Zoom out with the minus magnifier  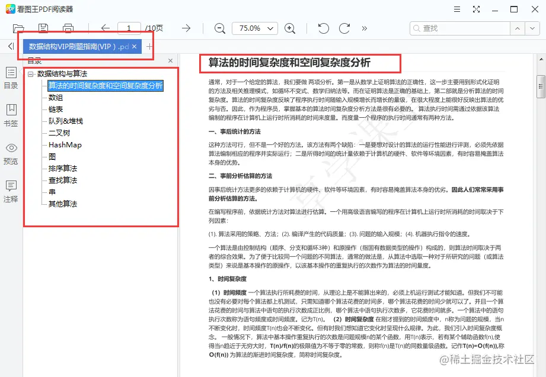tap(220, 28)
